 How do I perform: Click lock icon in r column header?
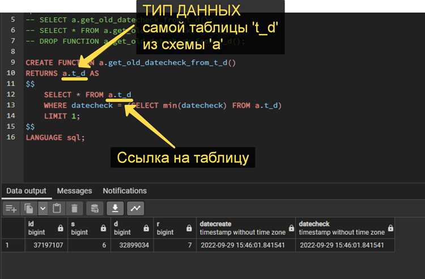click(x=189, y=228)
